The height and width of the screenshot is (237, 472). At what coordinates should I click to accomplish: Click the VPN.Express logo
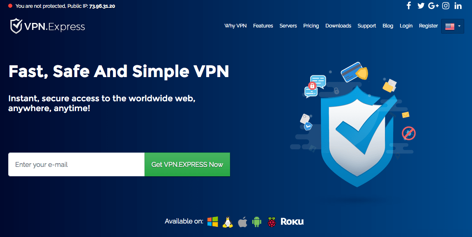pyautogui.click(x=48, y=26)
